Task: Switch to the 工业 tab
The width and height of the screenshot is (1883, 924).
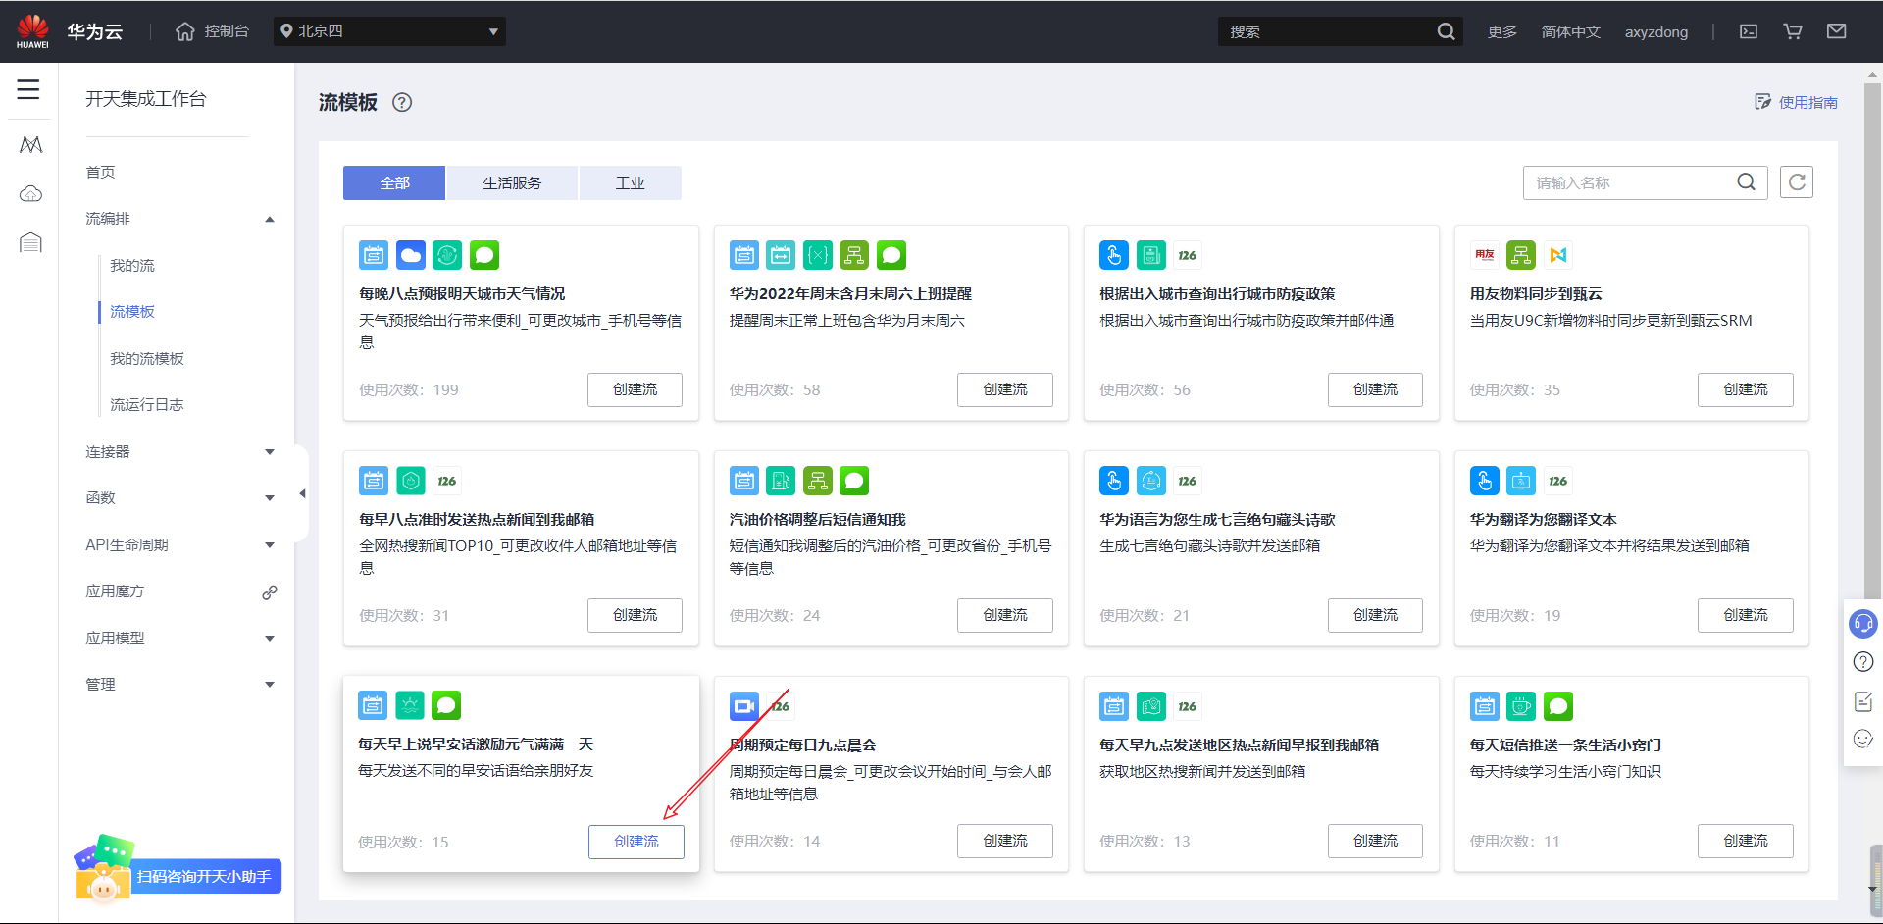Action: click(631, 182)
